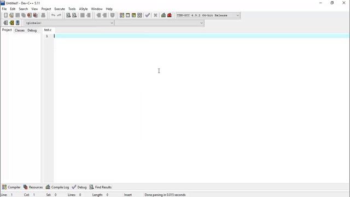Open a project or file
Screen dimensions: 350x197
pos(11,15)
